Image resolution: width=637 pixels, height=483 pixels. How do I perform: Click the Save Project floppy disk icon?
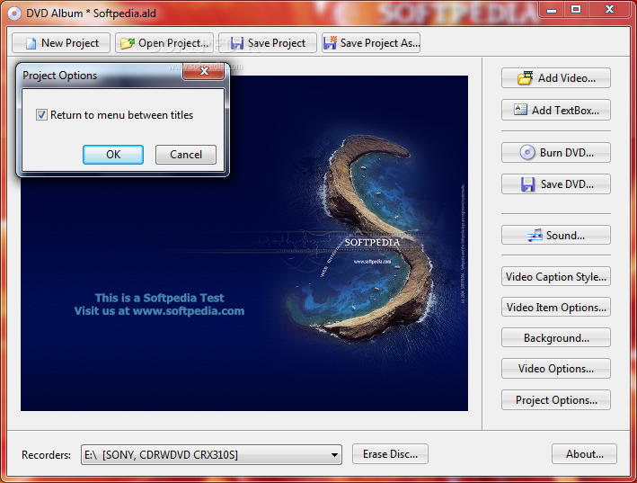[236, 43]
